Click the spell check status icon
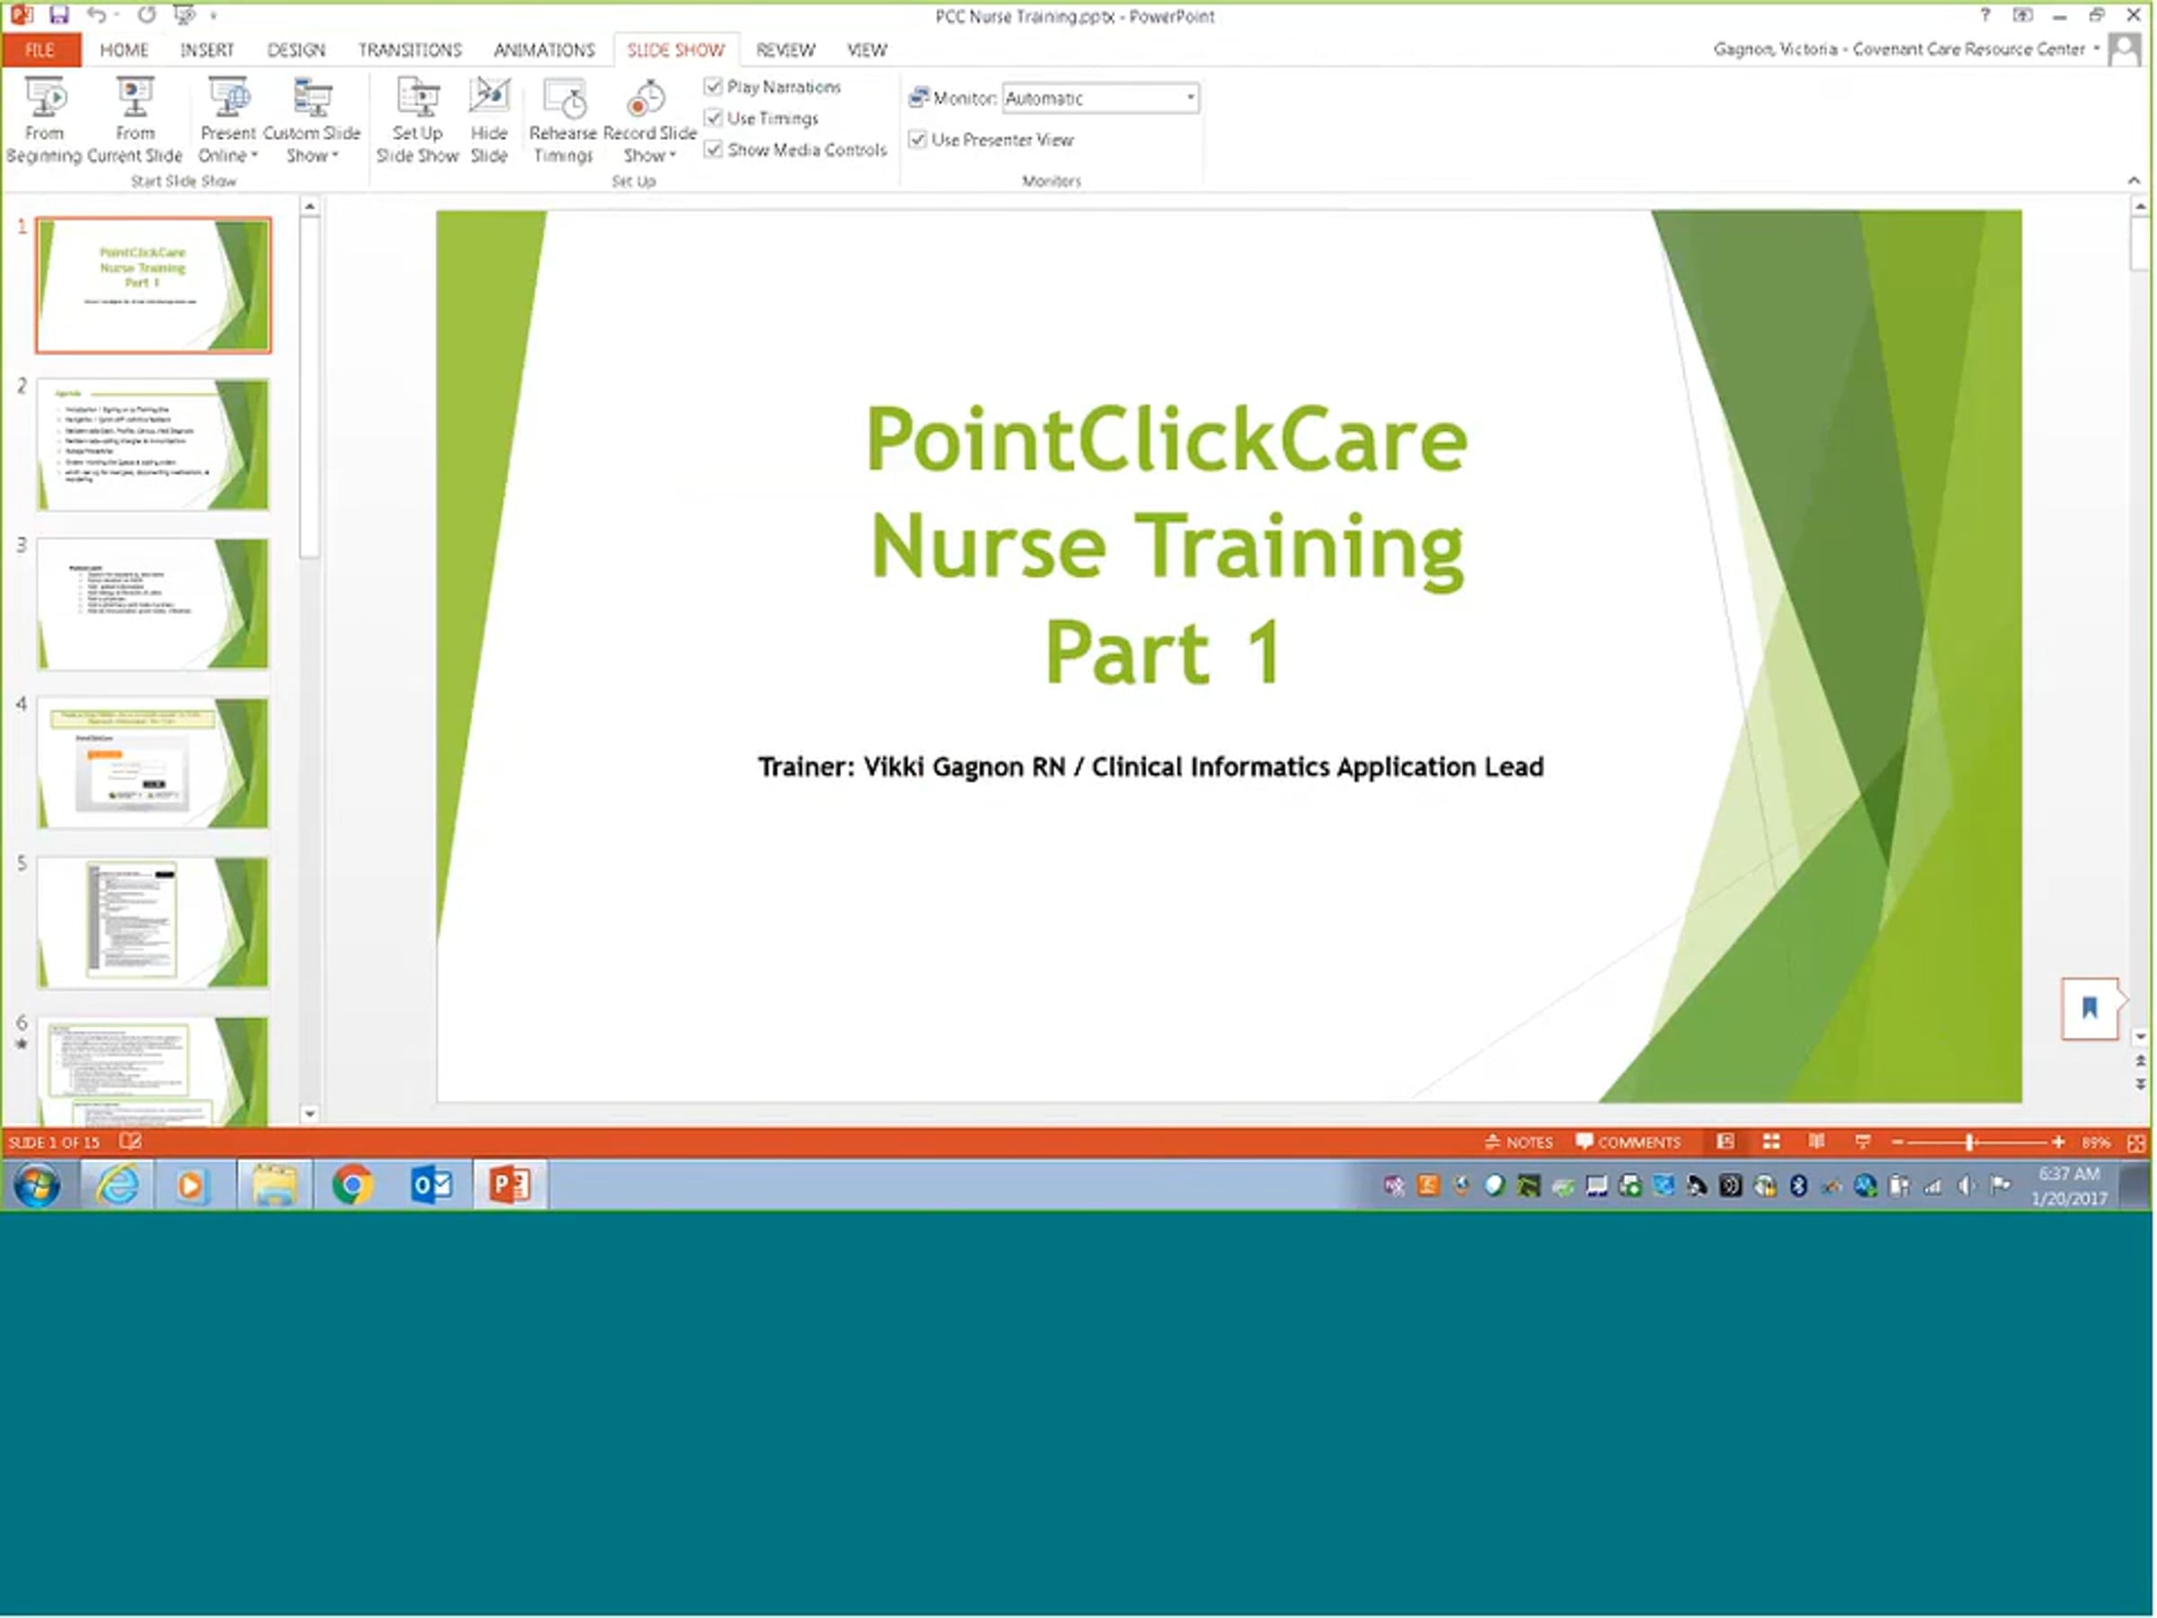This screenshot has height=1618, width=2157. (x=129, y=1141)
